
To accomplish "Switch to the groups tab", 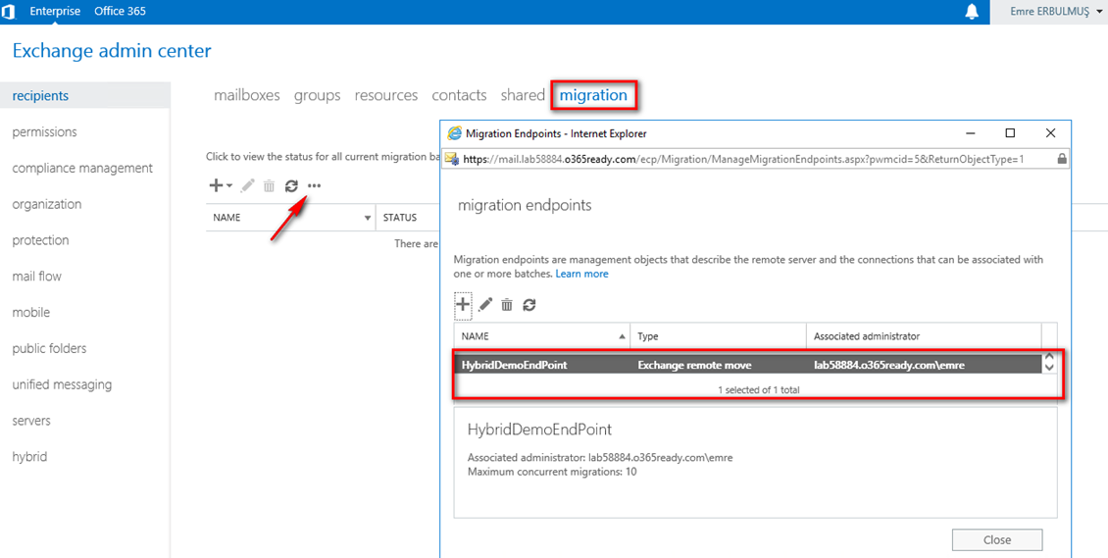I will pos(318,95).
